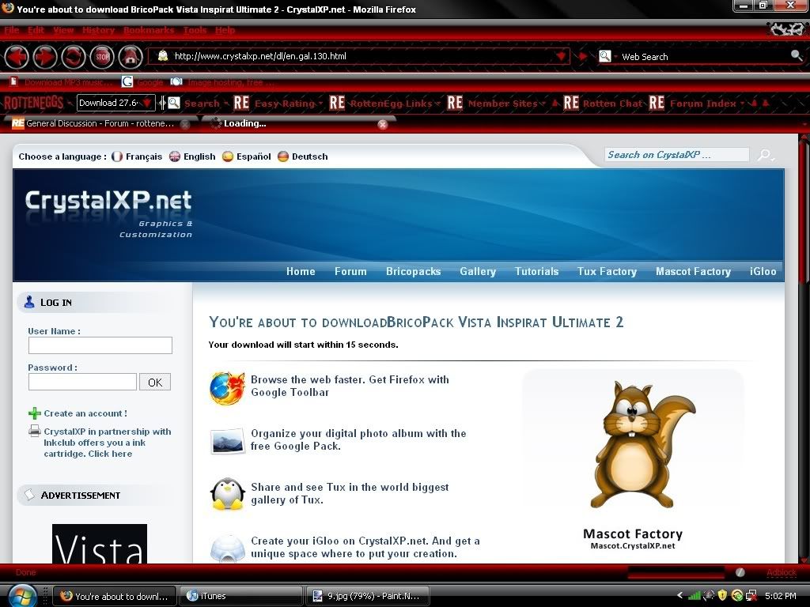The image size is (810, 607).
Task: Open the View menu
Action: tap(63, 30)
